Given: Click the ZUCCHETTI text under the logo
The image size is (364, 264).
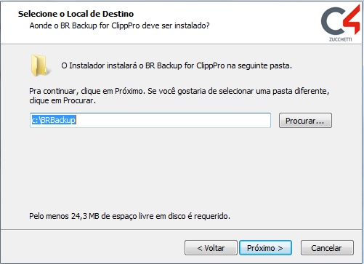Looking at the screenshot, I should click(x=340, y=39).
